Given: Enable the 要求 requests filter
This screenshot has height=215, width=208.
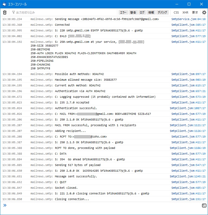Looking at the screenshot, I should click(195, 12).
